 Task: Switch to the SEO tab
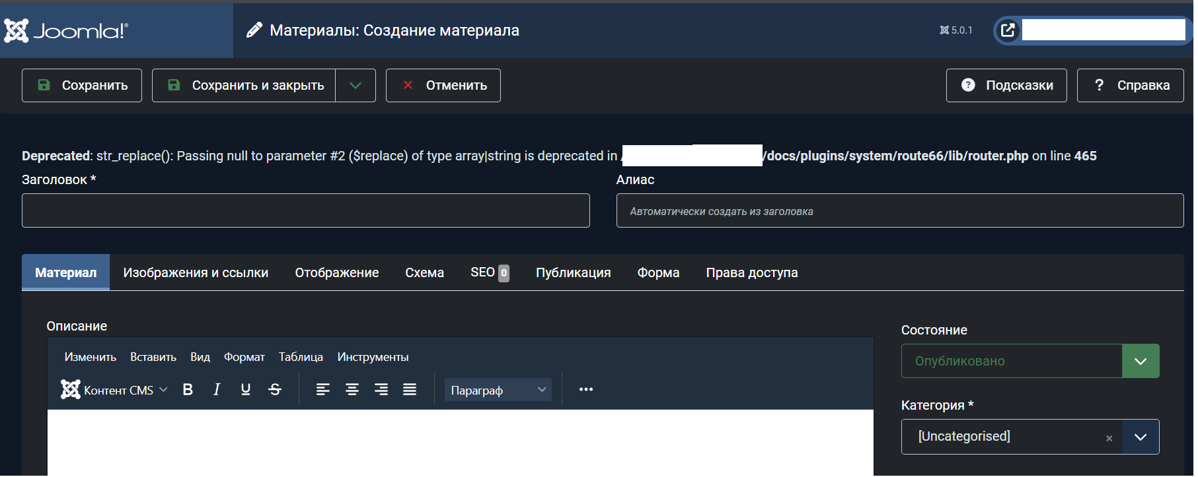(490, 272)
